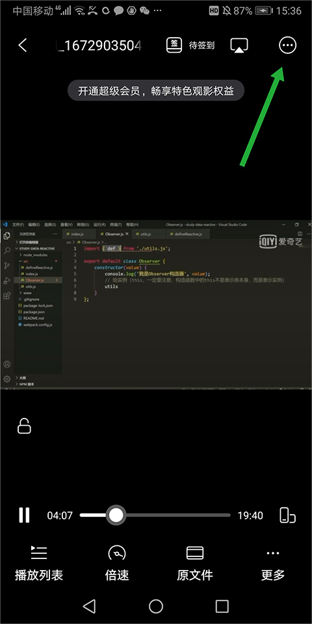The width and height of the screenshot is (312, 624).
Task: Tap the video frame showing Observer.js code
Action: (156, 304)
